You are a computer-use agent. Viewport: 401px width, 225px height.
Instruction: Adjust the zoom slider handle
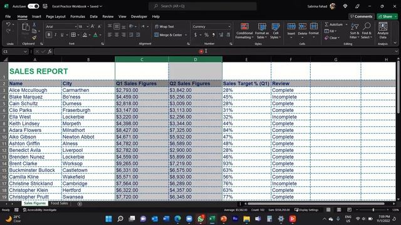pos(373,210)
